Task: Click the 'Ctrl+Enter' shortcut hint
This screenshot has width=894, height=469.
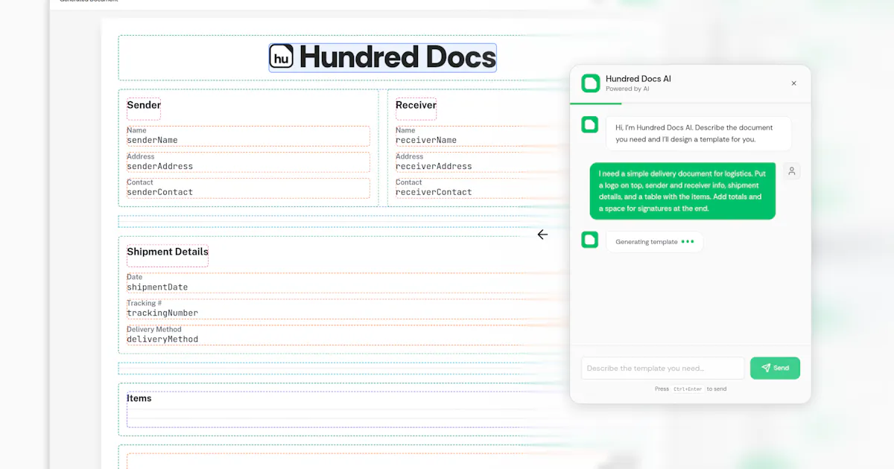Action: [x=688, y=389]
